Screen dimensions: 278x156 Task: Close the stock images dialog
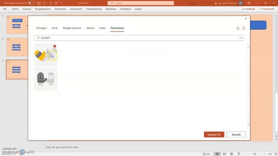[246, 18]
